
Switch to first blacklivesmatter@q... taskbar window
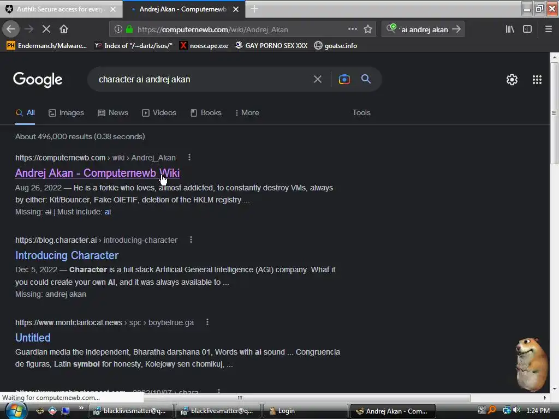(130, 411)
